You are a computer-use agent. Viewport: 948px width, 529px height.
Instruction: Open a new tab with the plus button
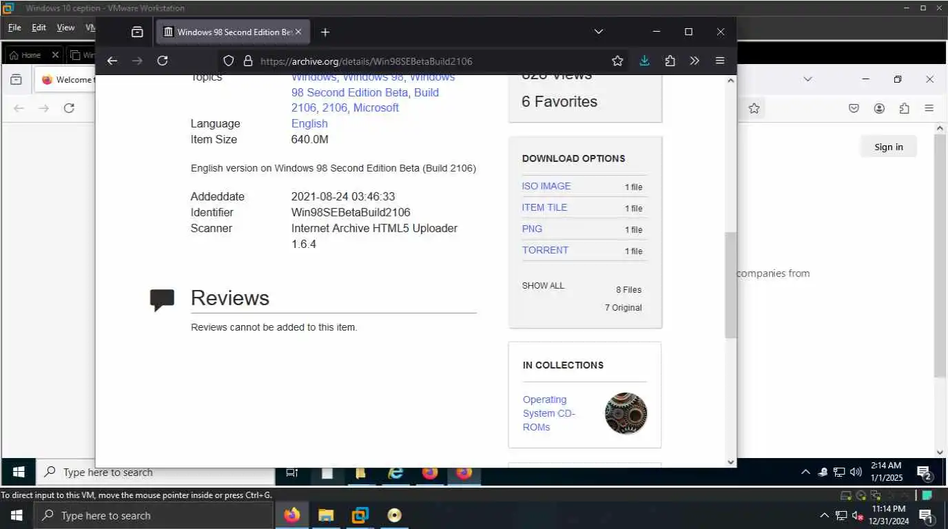point(325,32)
